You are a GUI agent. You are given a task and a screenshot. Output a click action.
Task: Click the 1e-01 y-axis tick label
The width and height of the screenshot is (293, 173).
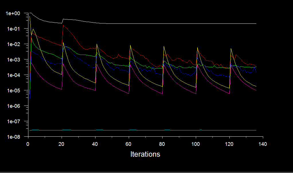pyautogui.click(x=13, y=29)
